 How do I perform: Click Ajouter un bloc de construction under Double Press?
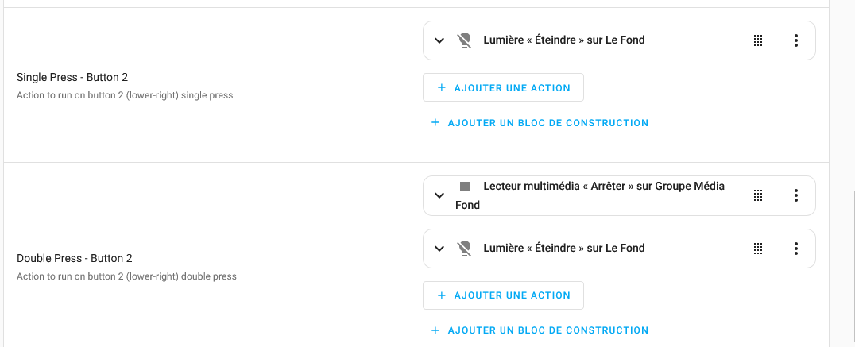coord(540,330)
